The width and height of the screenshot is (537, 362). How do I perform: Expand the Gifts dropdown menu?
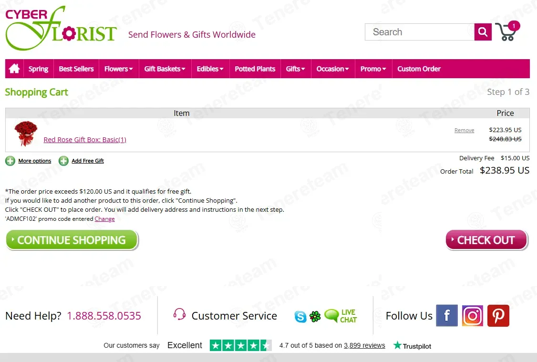pos(295,69)
